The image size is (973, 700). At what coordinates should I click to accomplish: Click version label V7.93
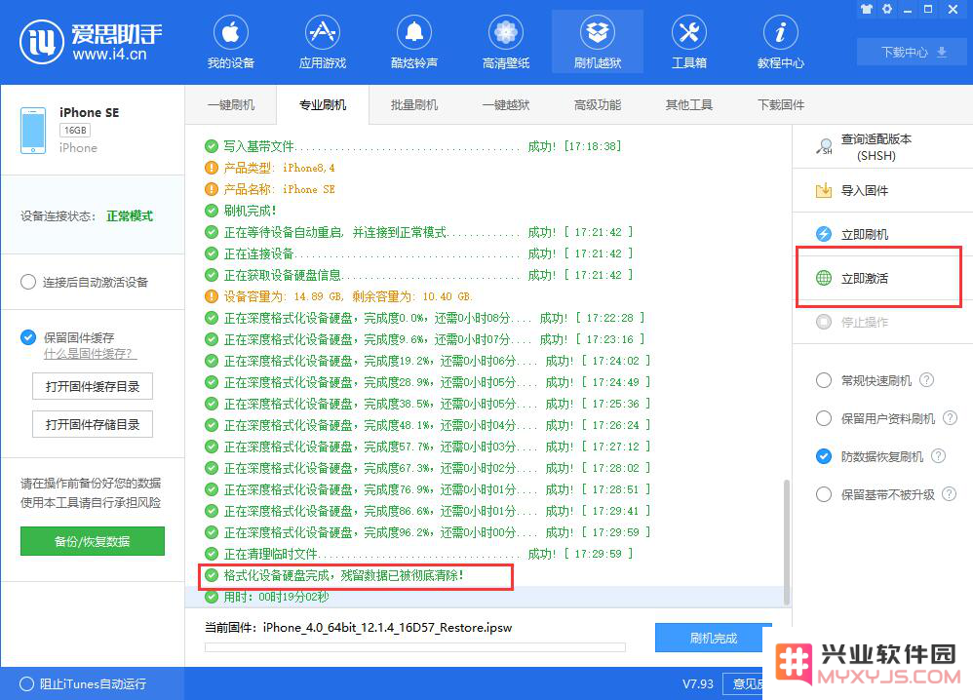point(698,683)
